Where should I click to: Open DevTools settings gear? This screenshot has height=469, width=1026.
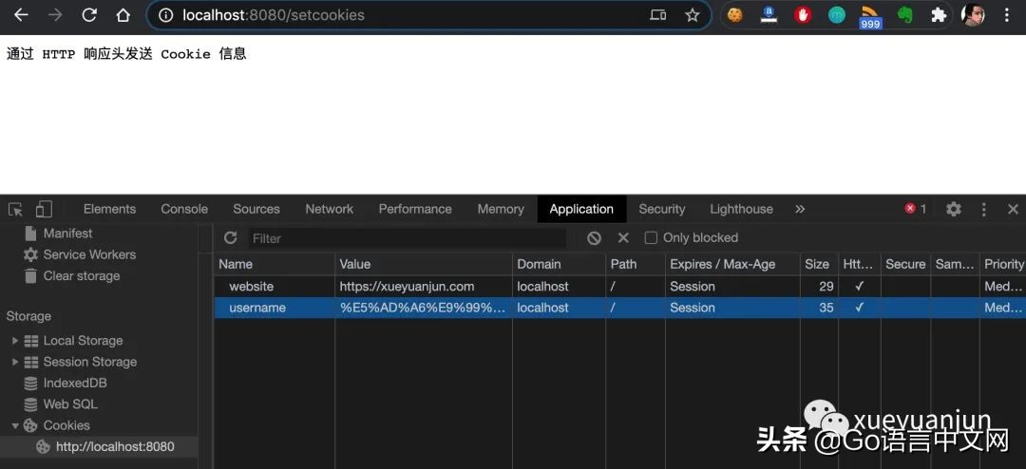click(x=954, y=209)
